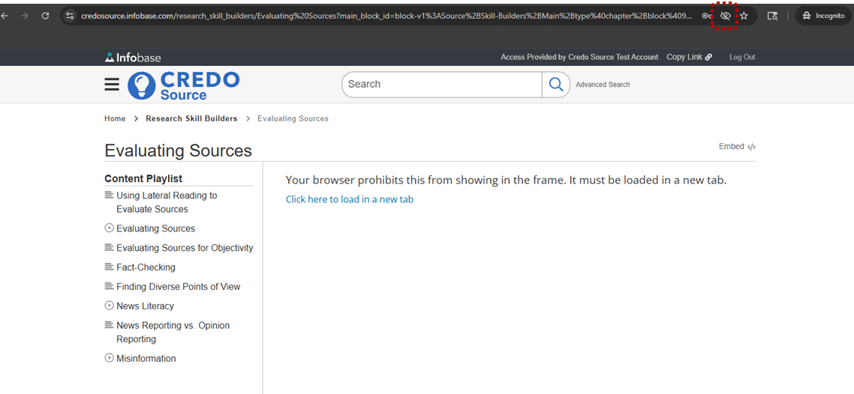Click the text icon beside News Reporting
Image resolution: width=854 pixels, height=394 pixels.
pos(109,324)
